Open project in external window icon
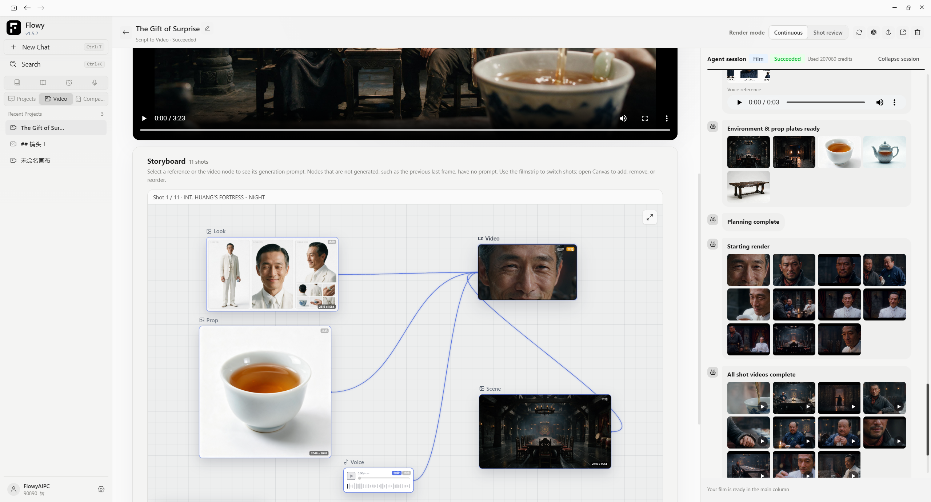The image size is (931, 502). point(903,32)
